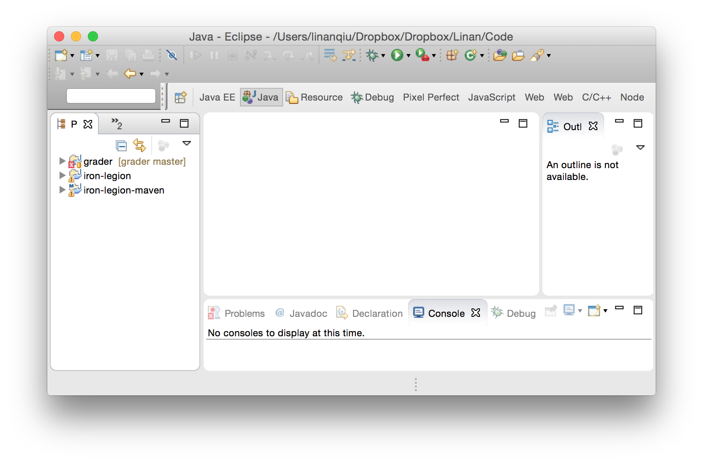Open the Outline view menu triangle

[x=640, y=147]
